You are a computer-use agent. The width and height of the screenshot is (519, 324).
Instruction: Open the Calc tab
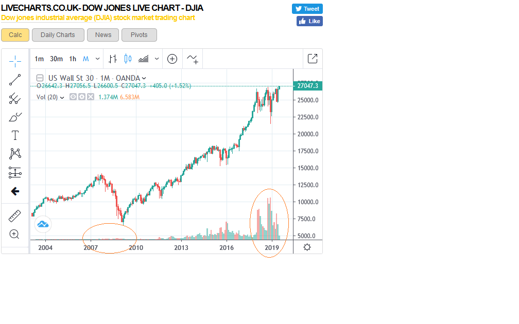pyautogui.click(x=15, y=35)
